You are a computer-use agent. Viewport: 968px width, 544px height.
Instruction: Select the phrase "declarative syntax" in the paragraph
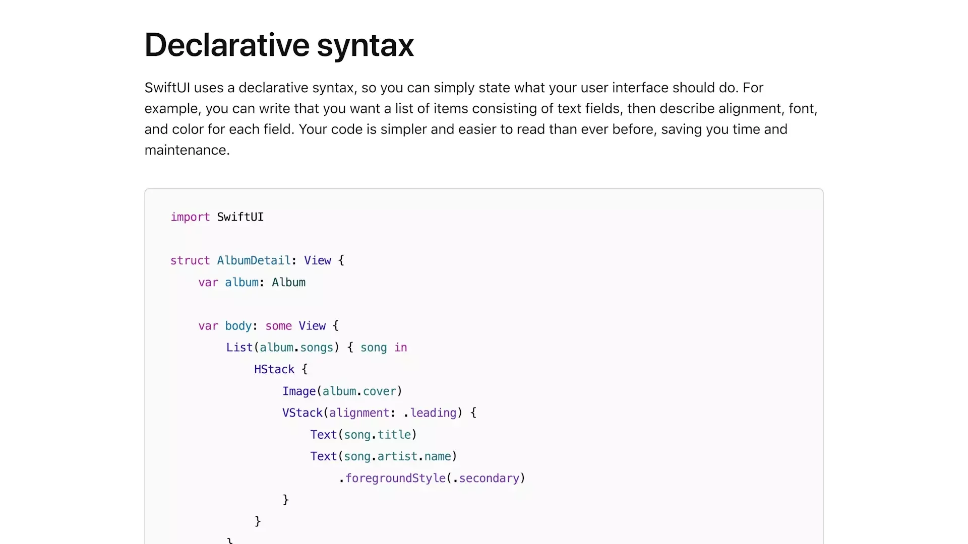[295, 88]
